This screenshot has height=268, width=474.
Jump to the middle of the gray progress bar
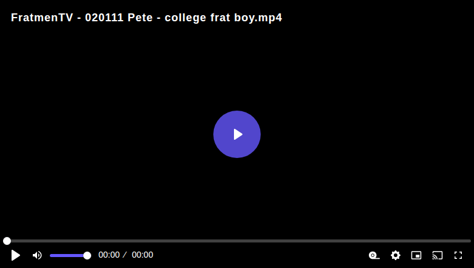point(237,241)
